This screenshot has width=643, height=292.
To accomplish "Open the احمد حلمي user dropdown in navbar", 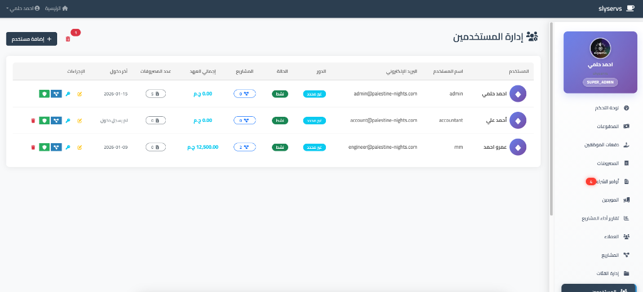I will click(x=23, y=9).
